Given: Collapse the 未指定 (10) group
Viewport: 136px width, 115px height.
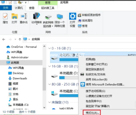Looking at the screenshot, I should [x=50, y=102].
